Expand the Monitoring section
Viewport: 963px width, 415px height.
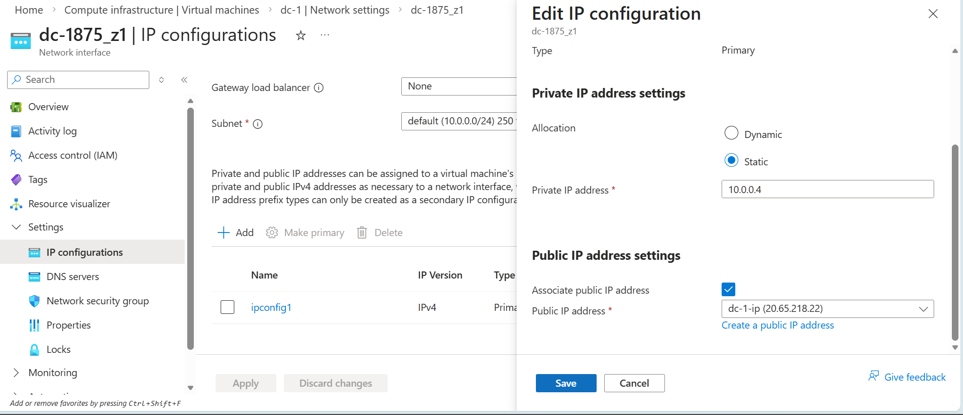coord(16,373)
